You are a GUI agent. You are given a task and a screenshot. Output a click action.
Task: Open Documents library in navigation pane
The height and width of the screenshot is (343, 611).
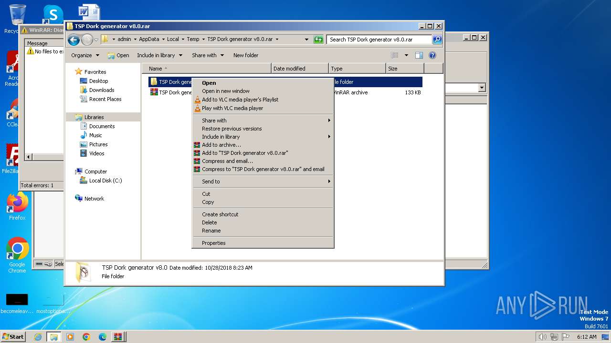point(102,126)
